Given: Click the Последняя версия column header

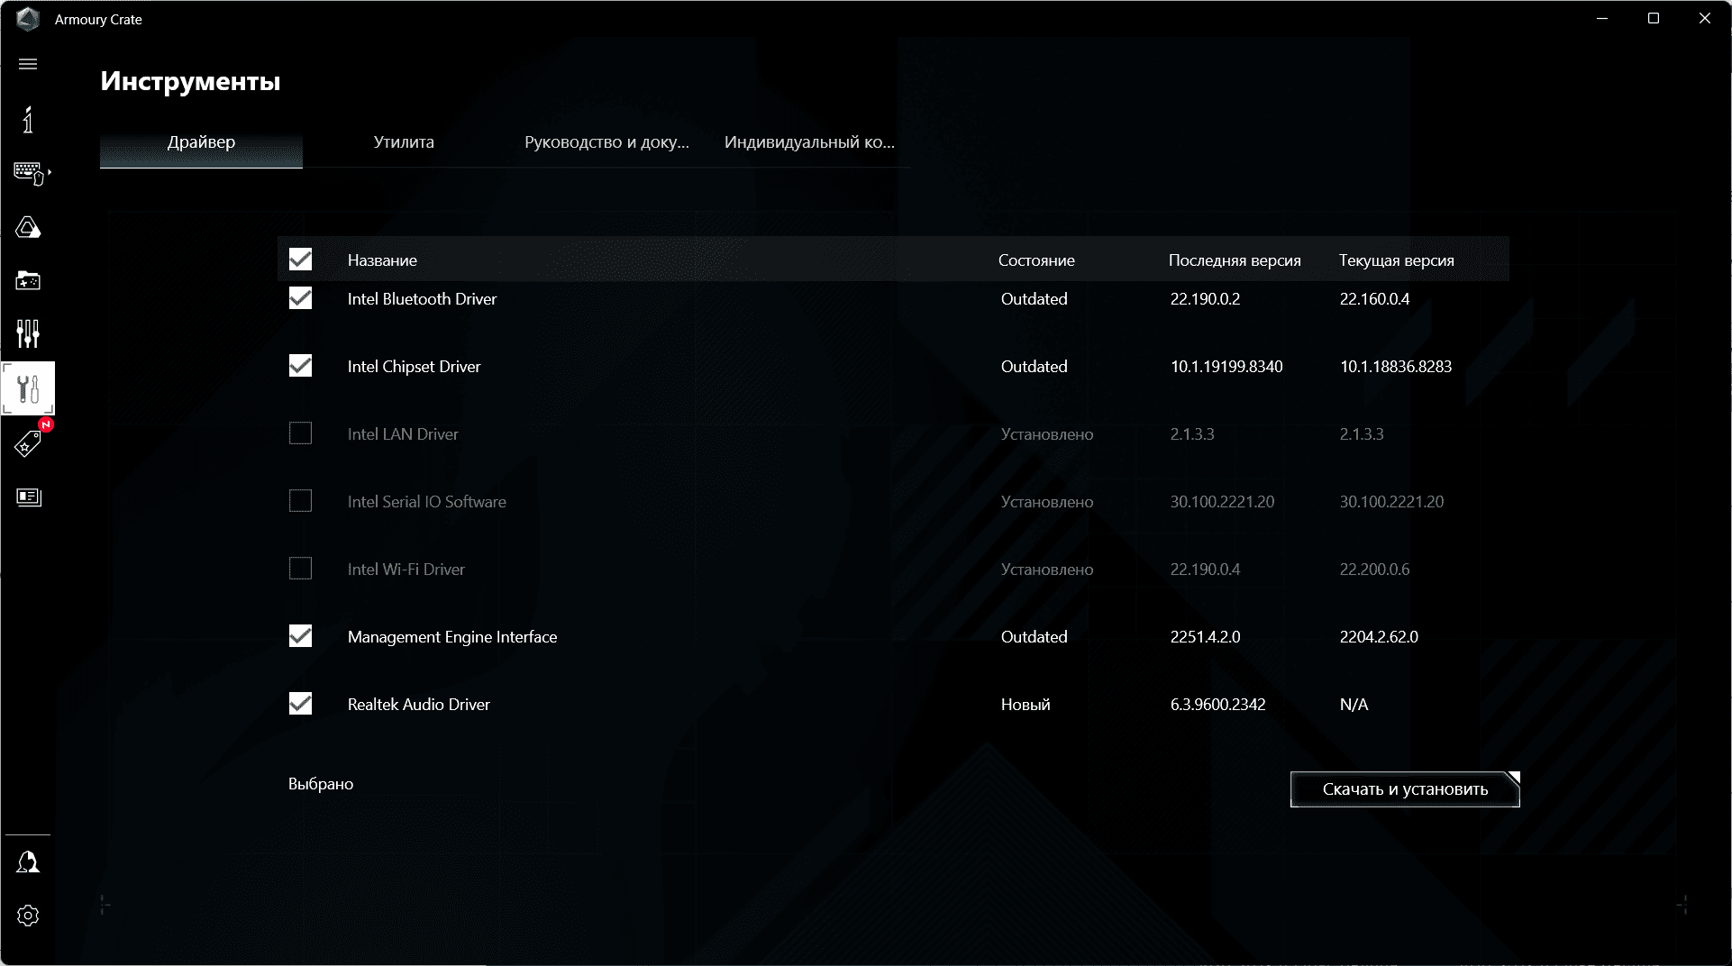Looking at the screenshot, I should (x=1235, y=260).
